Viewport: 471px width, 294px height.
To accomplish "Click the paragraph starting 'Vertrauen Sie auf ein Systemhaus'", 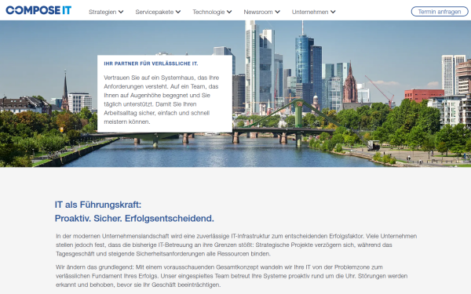I will (162, 100).
